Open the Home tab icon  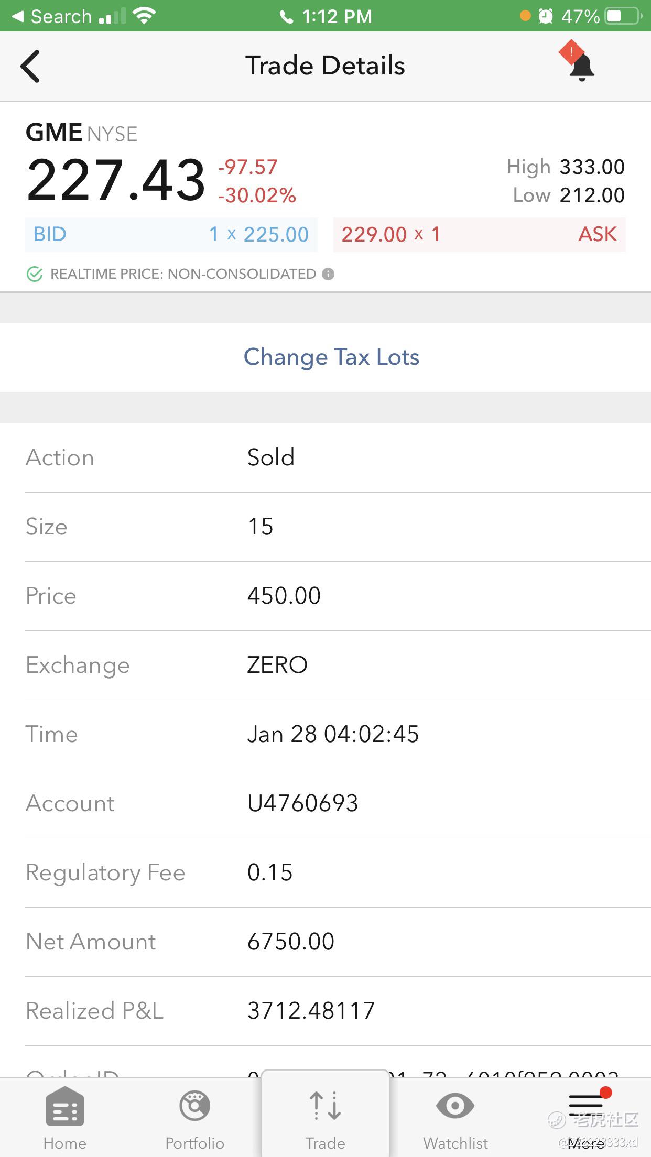(x=65, y=1106)
